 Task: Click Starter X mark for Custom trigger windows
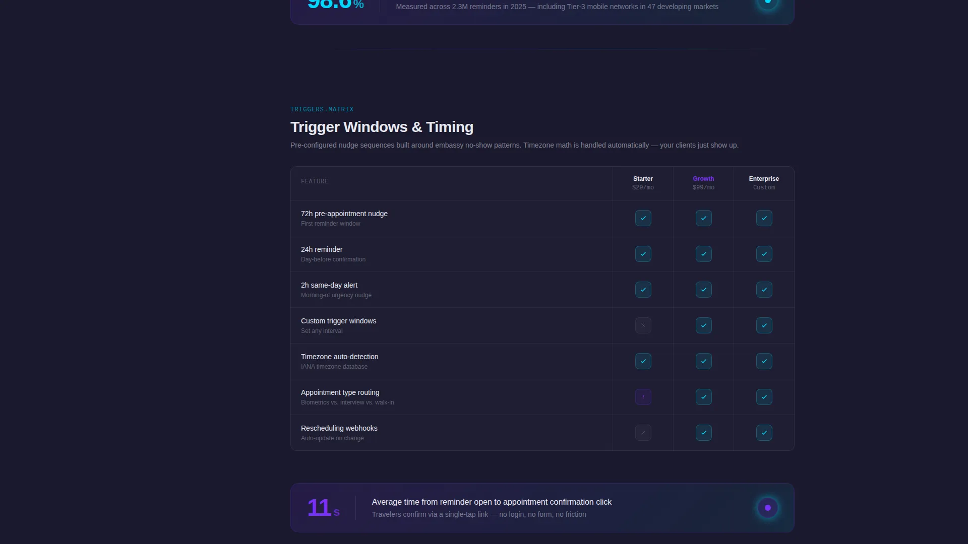click(x=643, y=325)
